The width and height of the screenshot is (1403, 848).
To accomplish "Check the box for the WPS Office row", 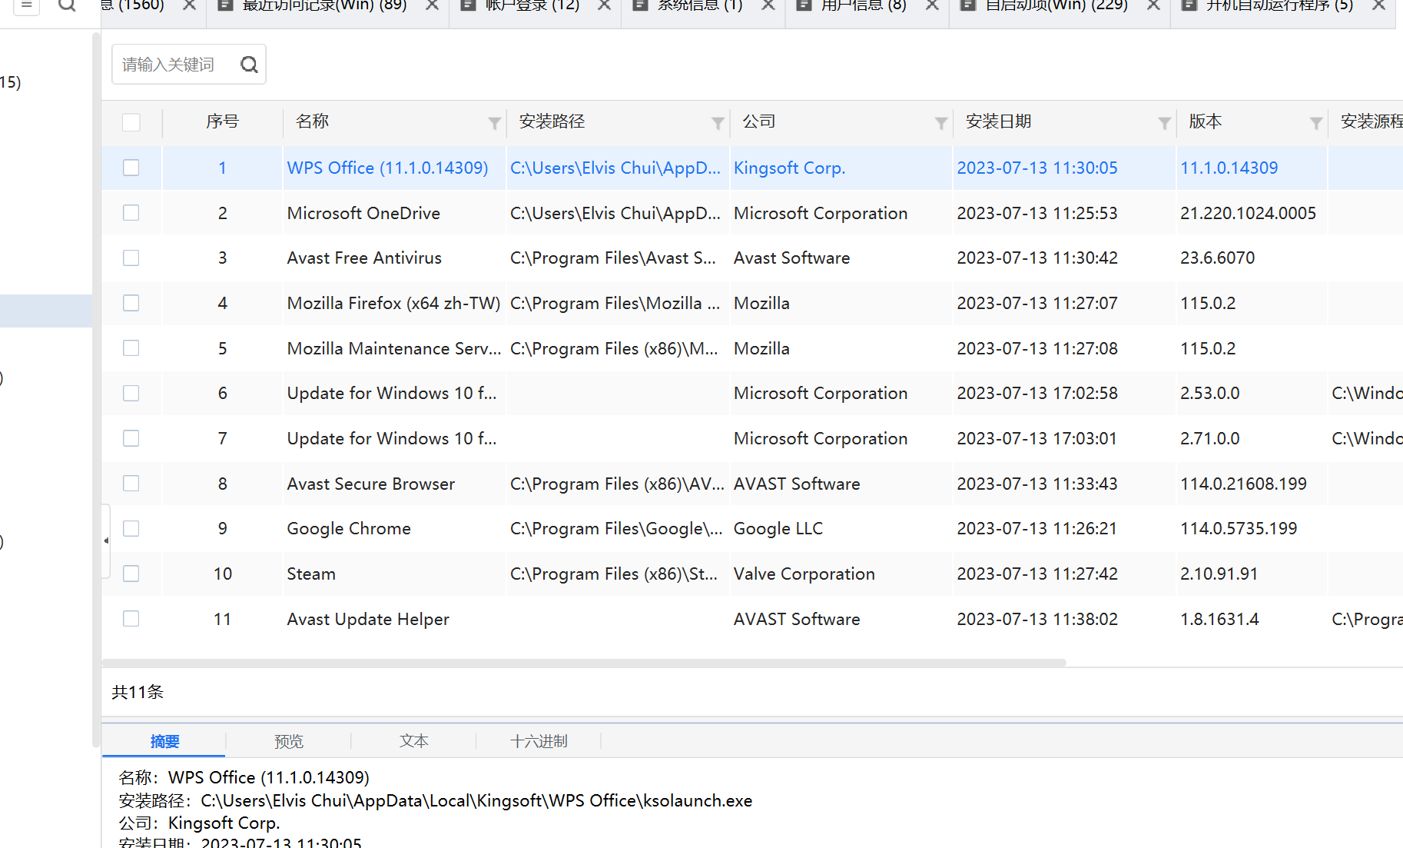I will click(x=131, y=168).
